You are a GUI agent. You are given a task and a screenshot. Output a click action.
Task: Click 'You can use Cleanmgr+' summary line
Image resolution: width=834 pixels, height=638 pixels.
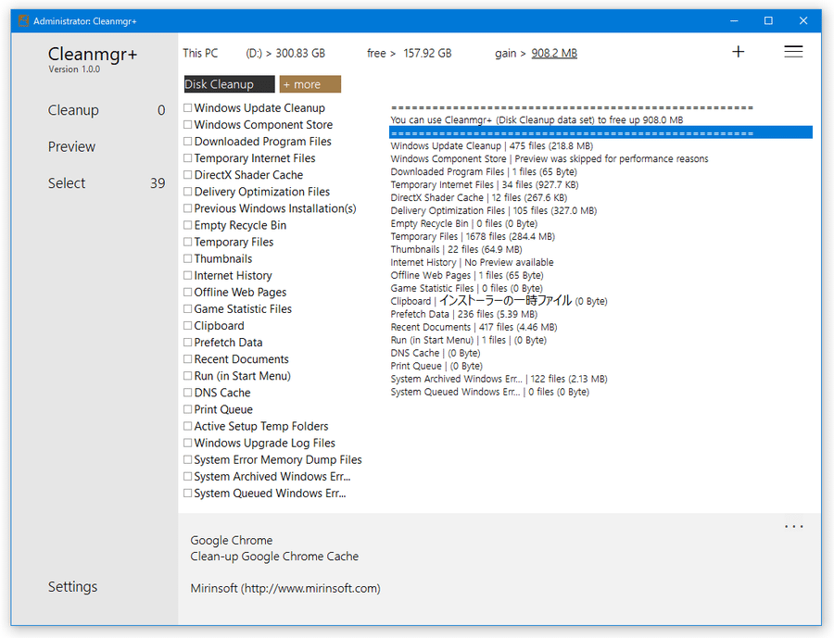[x=537, y=120]
